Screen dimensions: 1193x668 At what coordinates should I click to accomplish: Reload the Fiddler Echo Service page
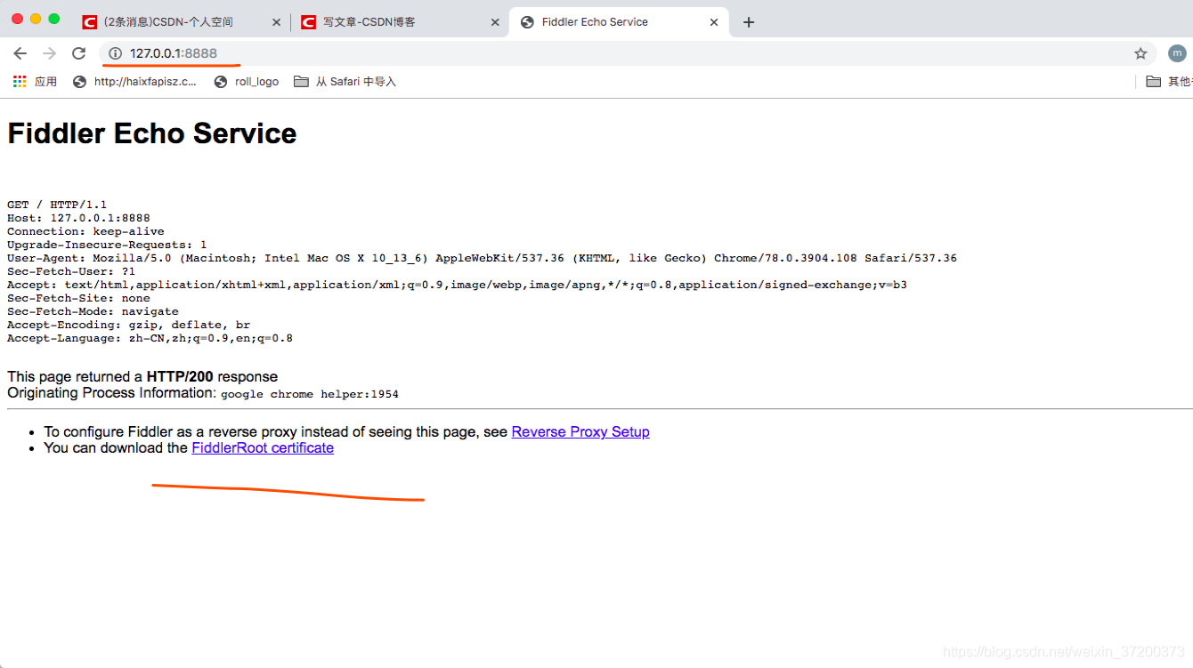tap(78, 53)
